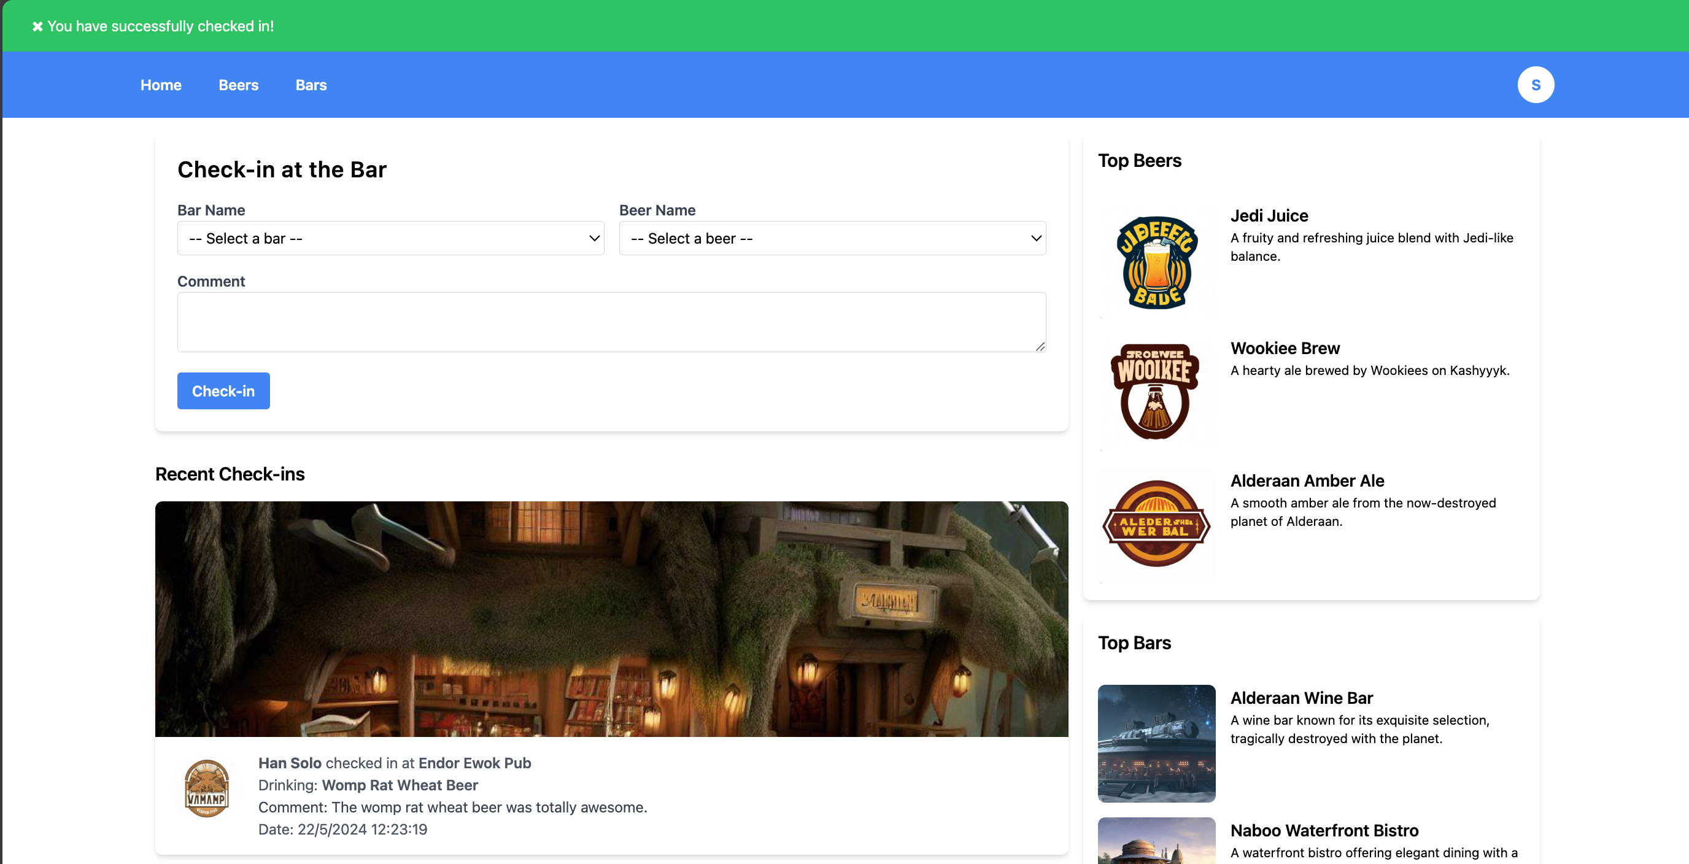Click the Top Beers heading
This screenshot has width=1689, height=864.
(1140, 161)
